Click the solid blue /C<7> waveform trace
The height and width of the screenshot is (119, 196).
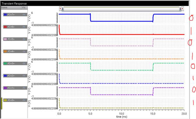pyautogui.click(x=122, y=21)
